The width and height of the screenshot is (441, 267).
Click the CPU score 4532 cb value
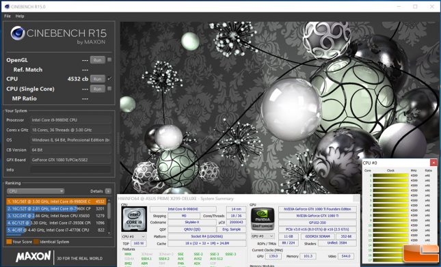point(78,79)
